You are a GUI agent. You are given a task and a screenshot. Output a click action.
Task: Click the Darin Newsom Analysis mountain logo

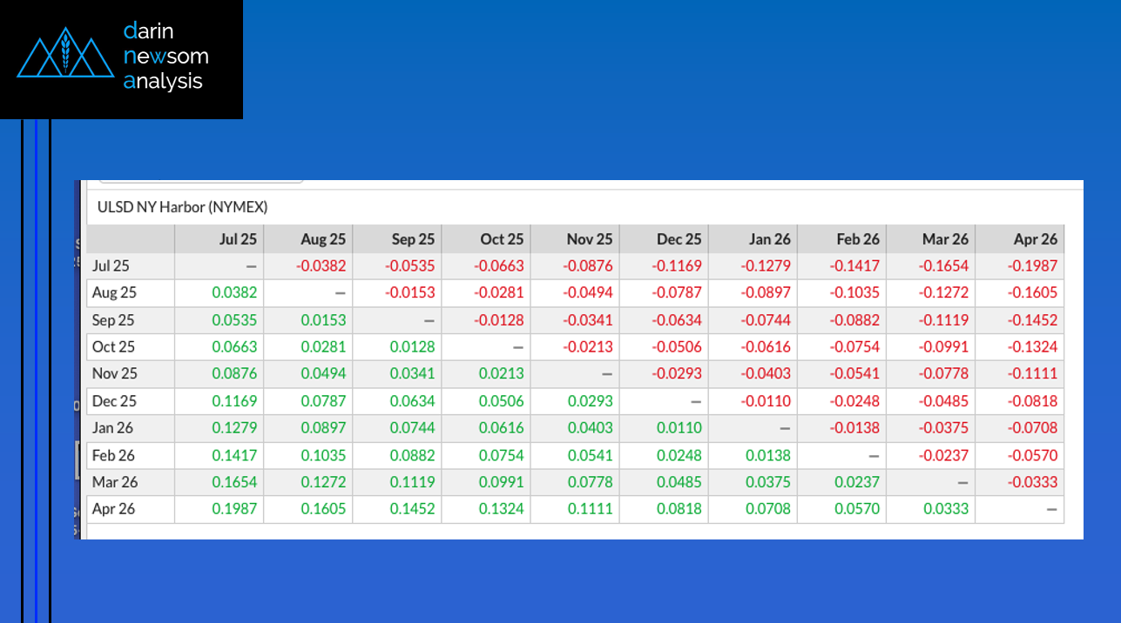pos(65,53)
